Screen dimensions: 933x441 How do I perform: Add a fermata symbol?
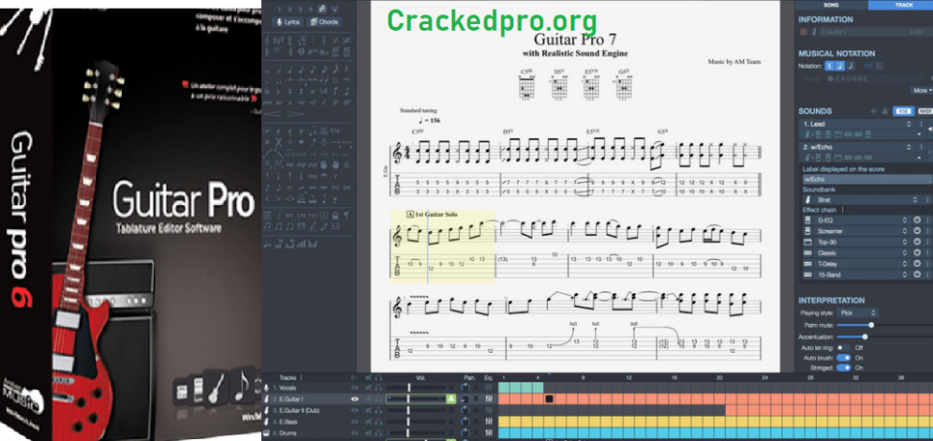click(x=347, y=81)
